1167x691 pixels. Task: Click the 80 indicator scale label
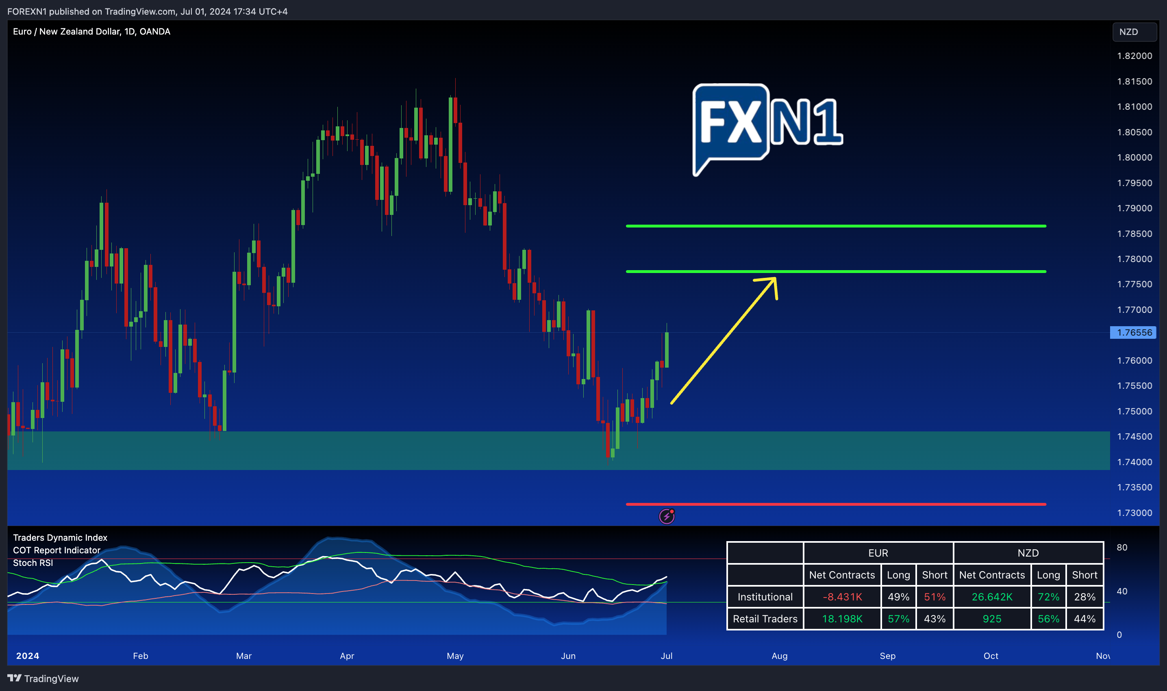1122,547
